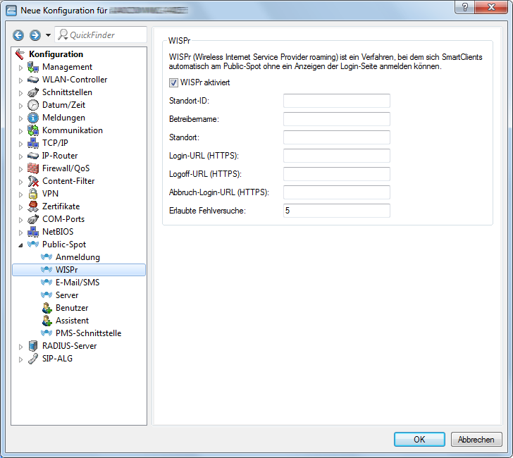Click the Zertifikate icon in tree

click(x=33, y=206)
